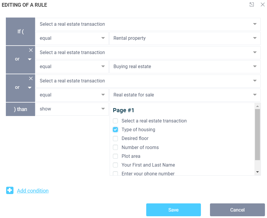Remove the second condition row
Screen dimensions: 267x218
pos(31,50)
